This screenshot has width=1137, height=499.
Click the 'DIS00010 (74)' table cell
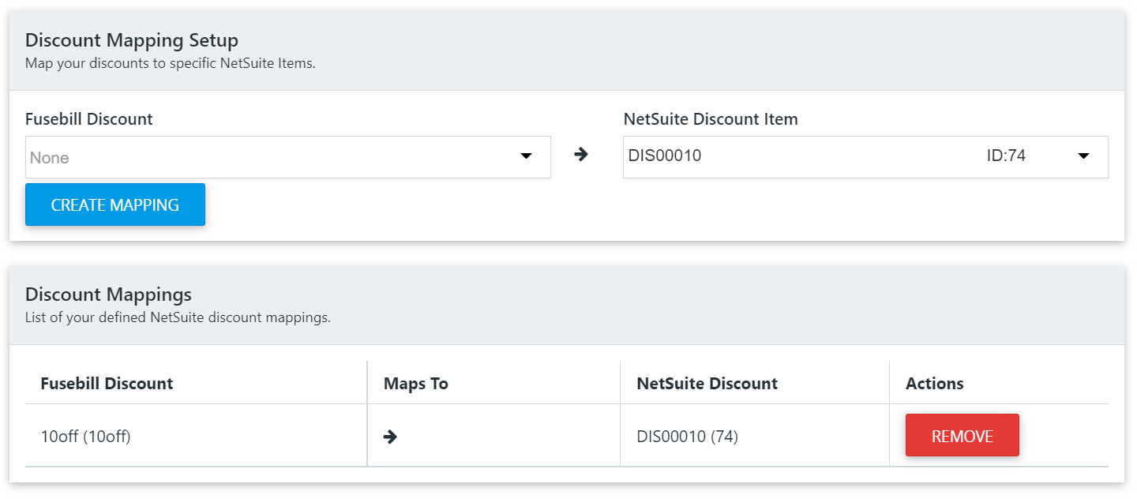pyautogui.click(x=755, y=436)
